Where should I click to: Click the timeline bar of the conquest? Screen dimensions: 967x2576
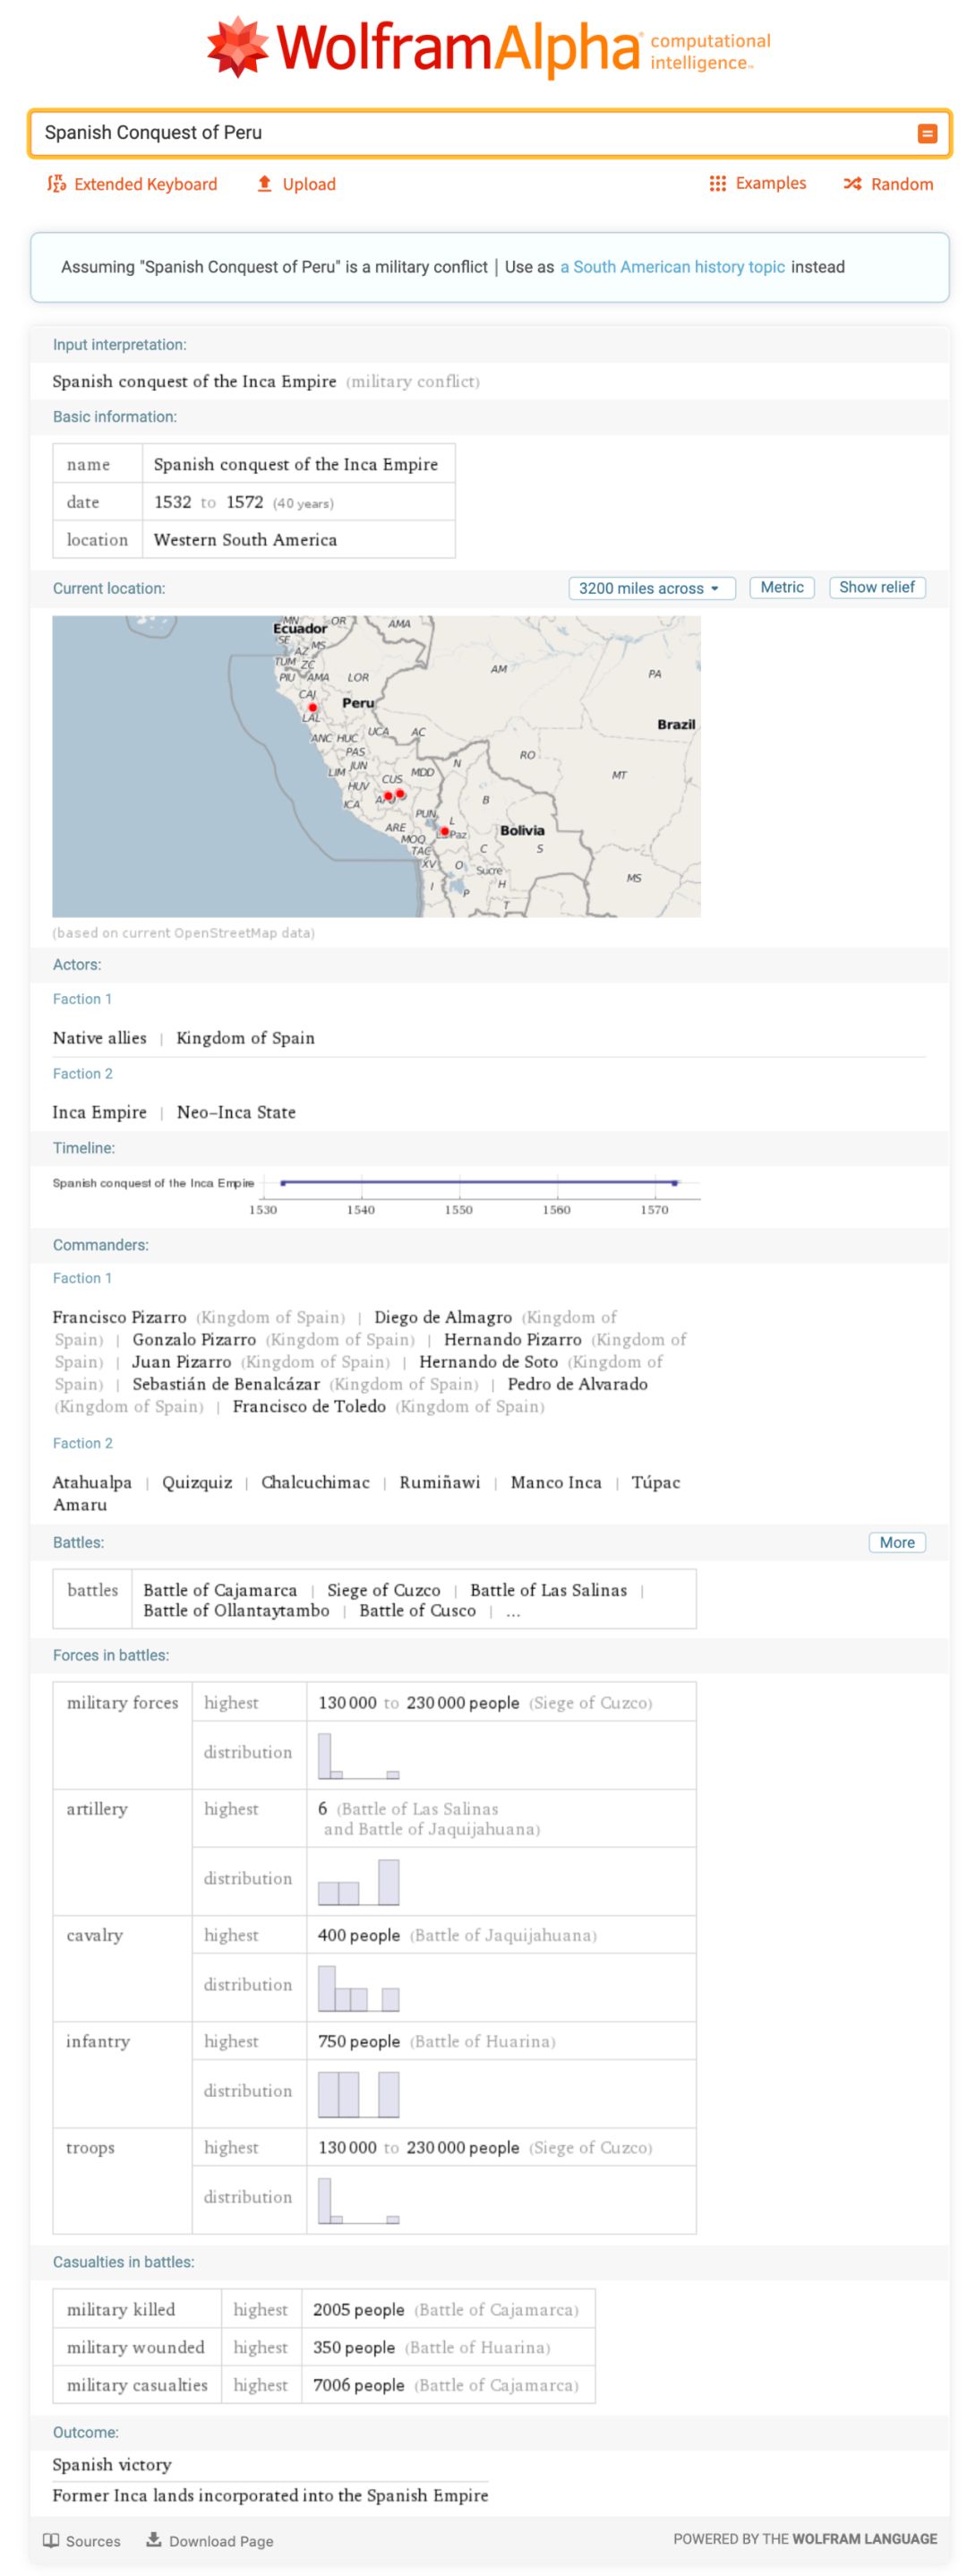(478, 1182)
